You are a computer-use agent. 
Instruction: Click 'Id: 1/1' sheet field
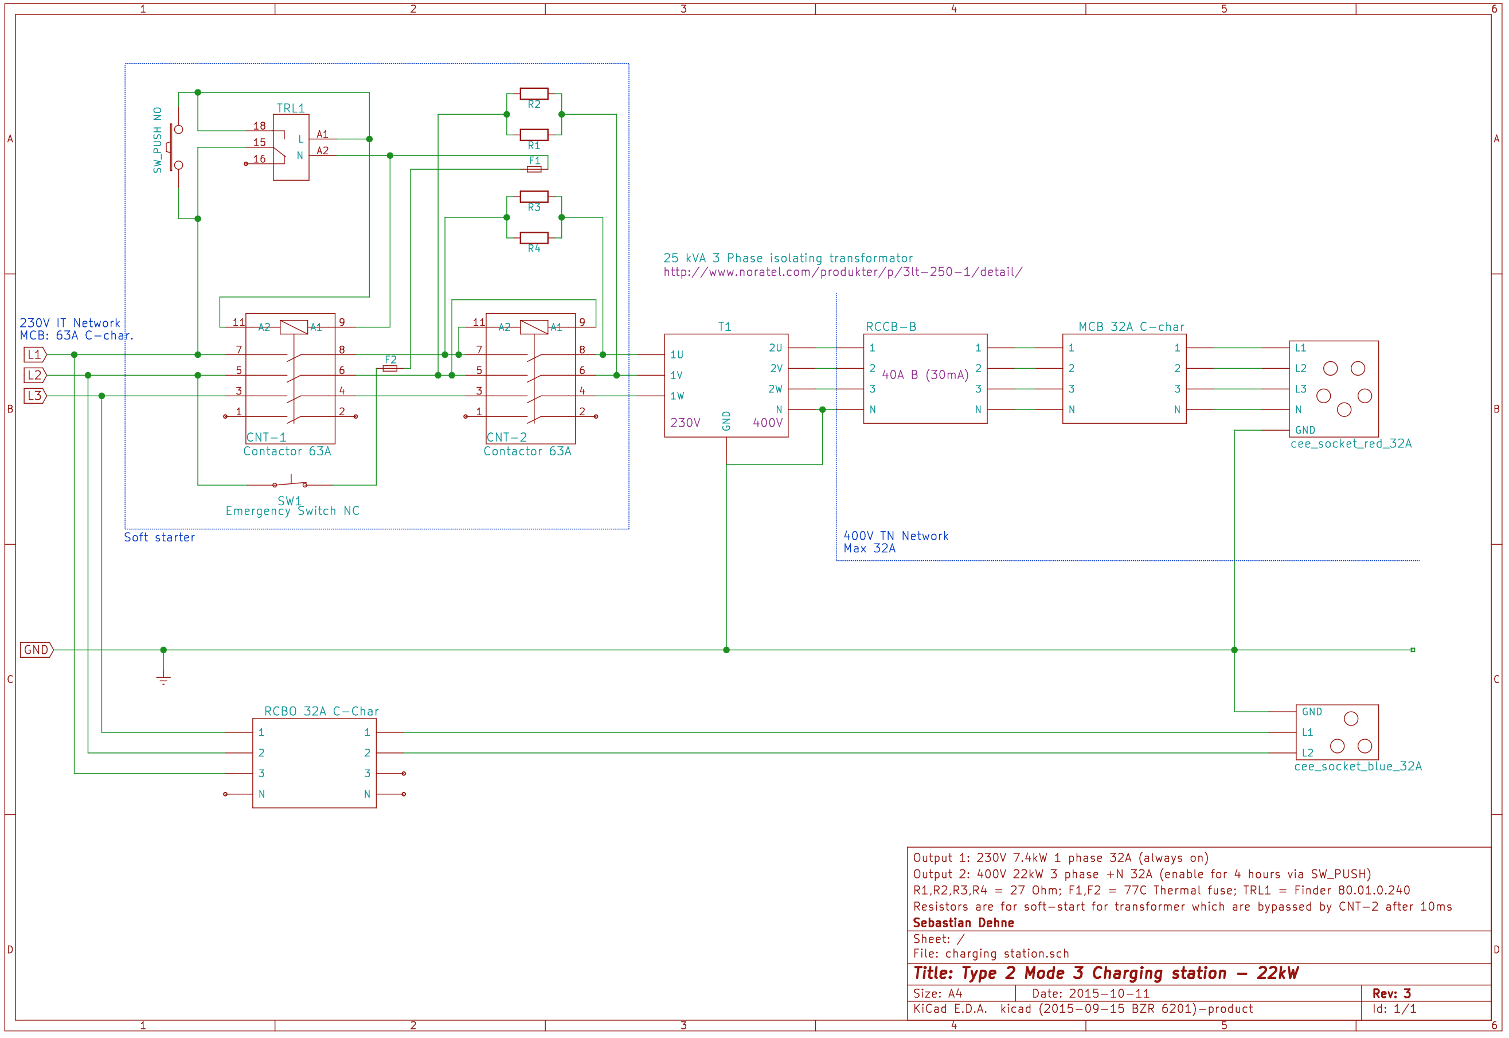click(1394, 1009)
